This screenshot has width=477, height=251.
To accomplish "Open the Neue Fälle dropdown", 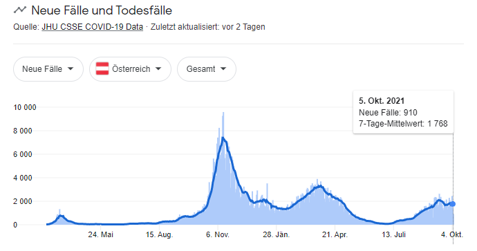I will click(48, 69).
